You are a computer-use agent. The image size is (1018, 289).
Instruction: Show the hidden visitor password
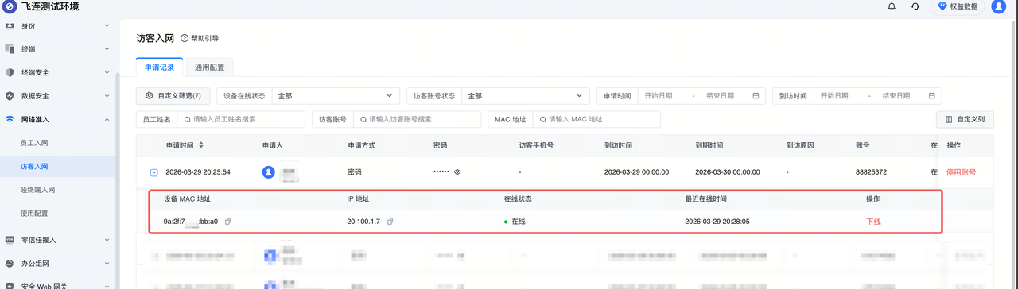pos(457,171)
